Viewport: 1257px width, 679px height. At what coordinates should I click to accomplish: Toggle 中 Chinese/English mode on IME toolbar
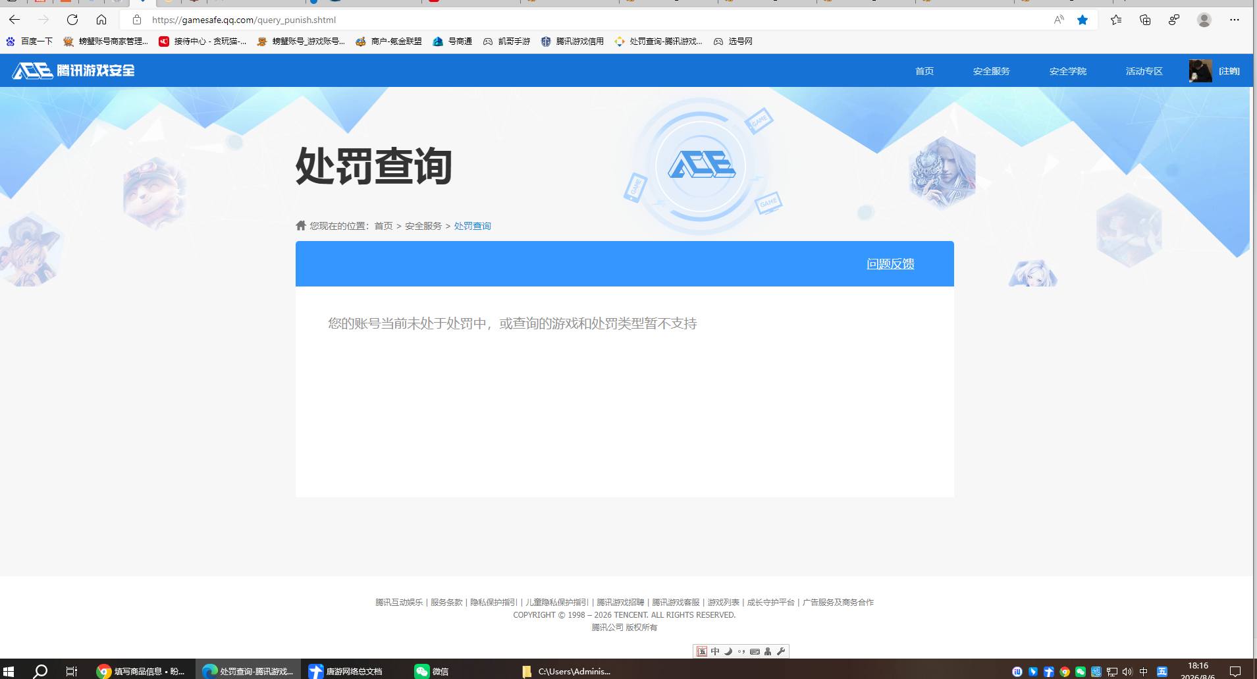tap(715, 651)
